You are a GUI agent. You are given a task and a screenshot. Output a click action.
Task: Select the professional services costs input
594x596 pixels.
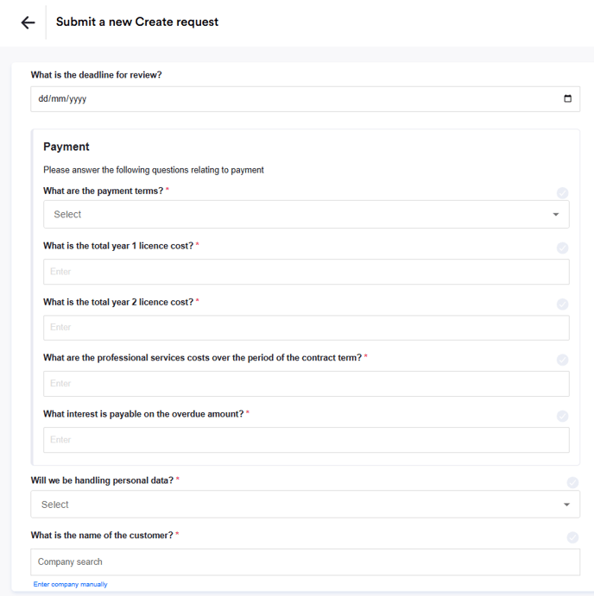tap(306, 384)
